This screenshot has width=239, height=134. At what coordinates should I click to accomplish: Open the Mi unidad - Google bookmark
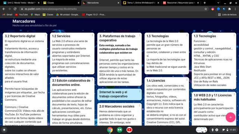(x=68, y=15)
